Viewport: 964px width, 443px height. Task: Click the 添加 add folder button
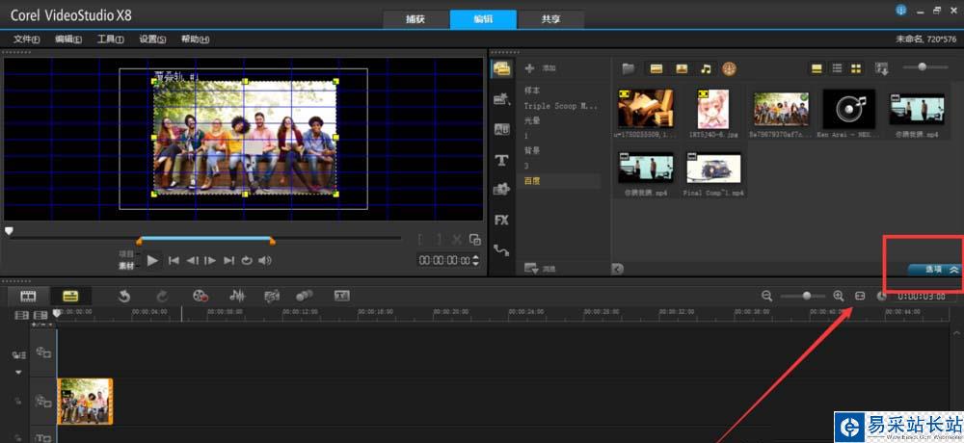pos(541,68)
